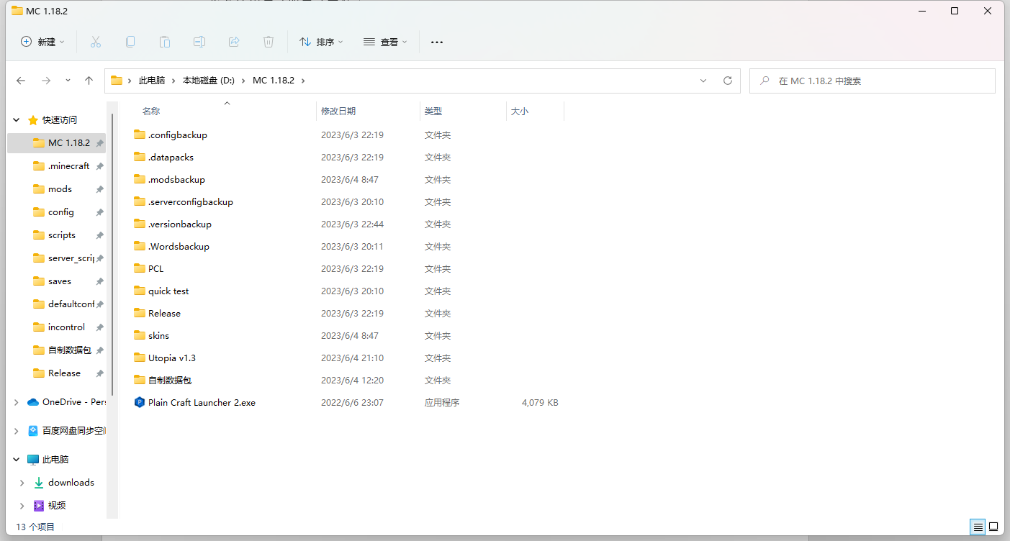The height and width of the screenshot is (541, 1010).
Task: Sort by 名称 column header
Action: pos(151,112)
